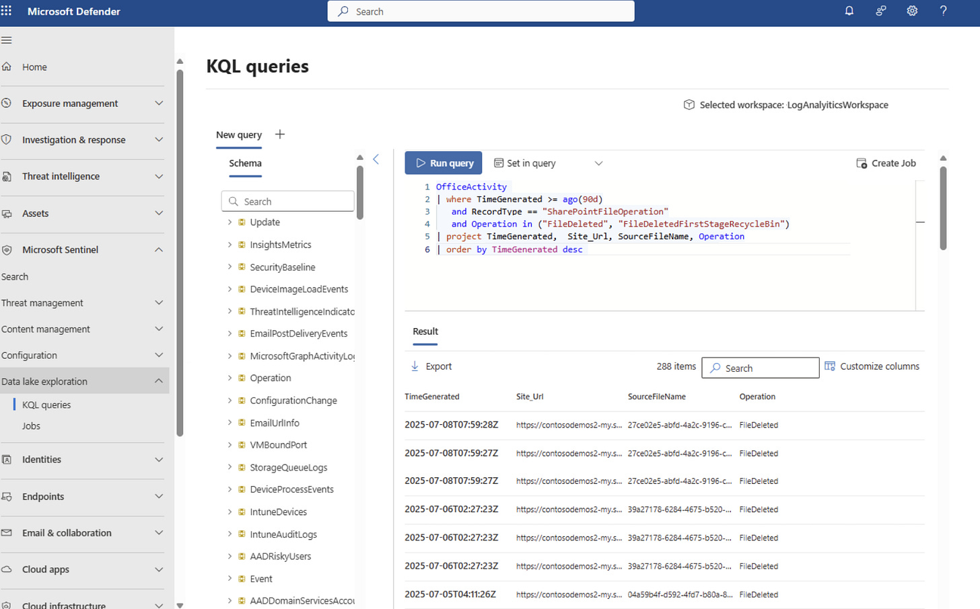Viewport: 980px width, 609px height.
Task: Click the SourceFileName column header
Action: point(657,397)
